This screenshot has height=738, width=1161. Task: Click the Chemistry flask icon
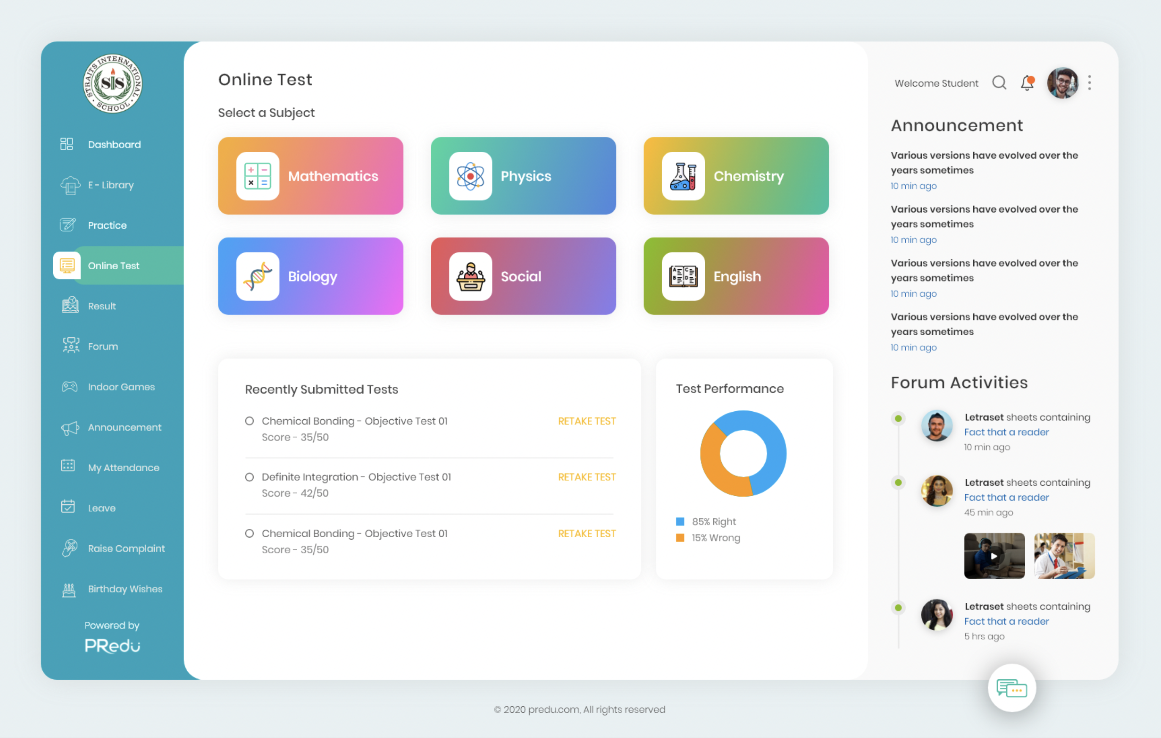click(x=683, y=176)
